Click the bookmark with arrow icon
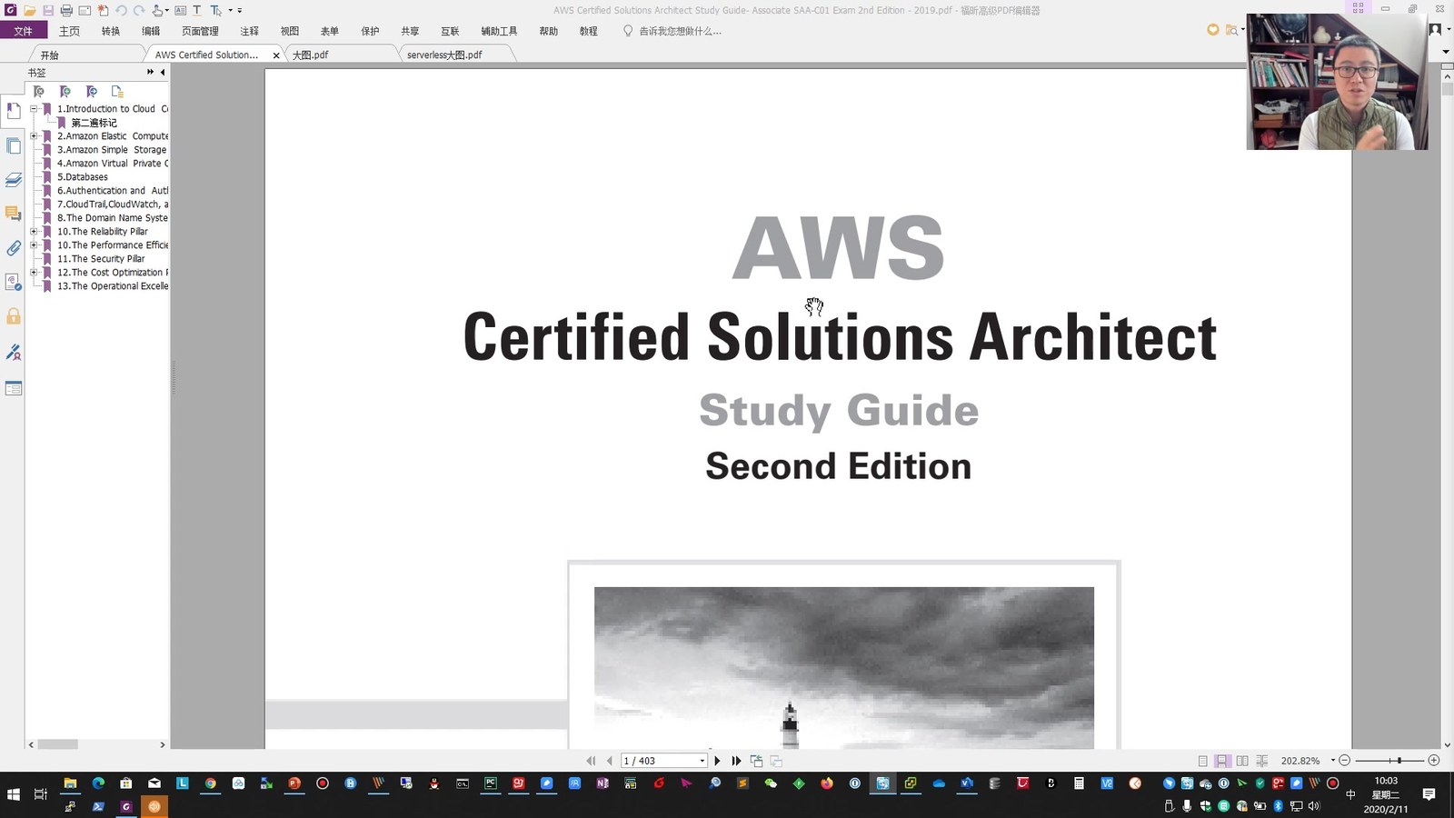The height and width of the screenshot is (818, 1454). (x=92, y=91)
